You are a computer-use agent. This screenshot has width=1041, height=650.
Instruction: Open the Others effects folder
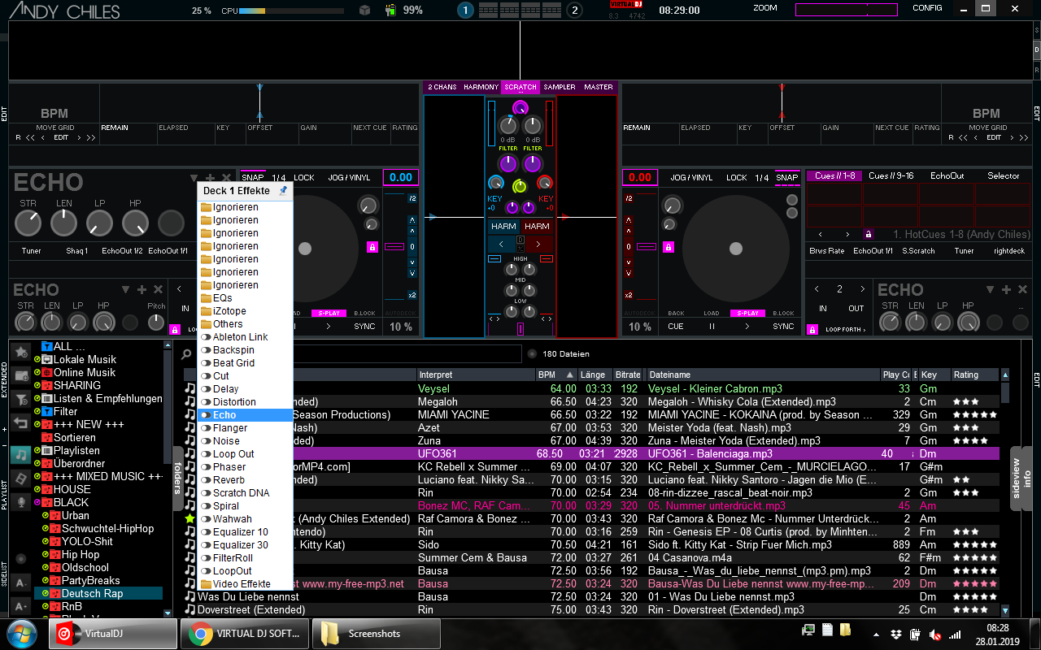pyautogui.click(x=245, y=324)
